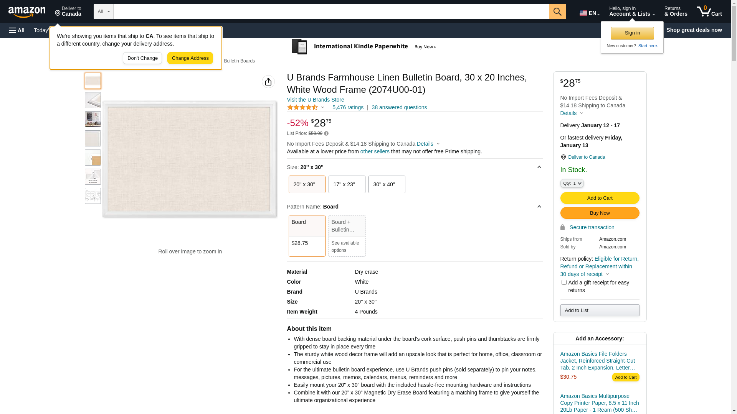The height and width of the screenshot is (414, 737).
Task: Select the third product thumbnail image
Action: click(93, 119)
